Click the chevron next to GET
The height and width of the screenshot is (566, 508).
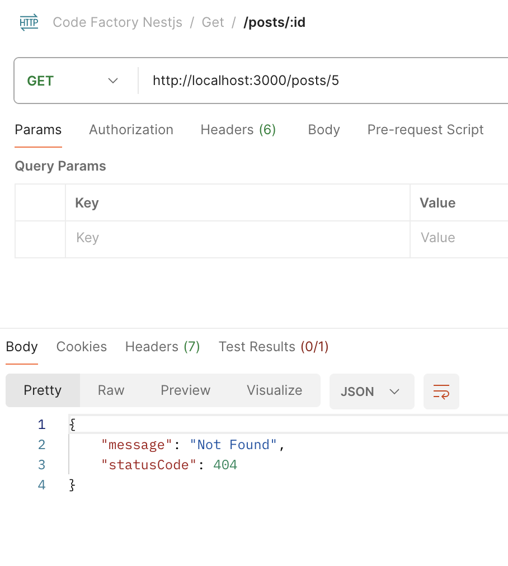113,81
